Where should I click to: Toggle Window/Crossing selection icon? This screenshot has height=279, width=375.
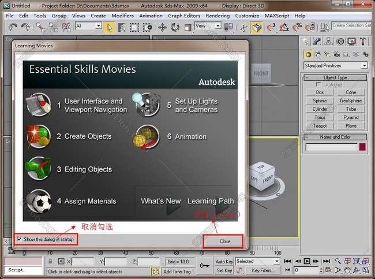click(x=147, y=27)
